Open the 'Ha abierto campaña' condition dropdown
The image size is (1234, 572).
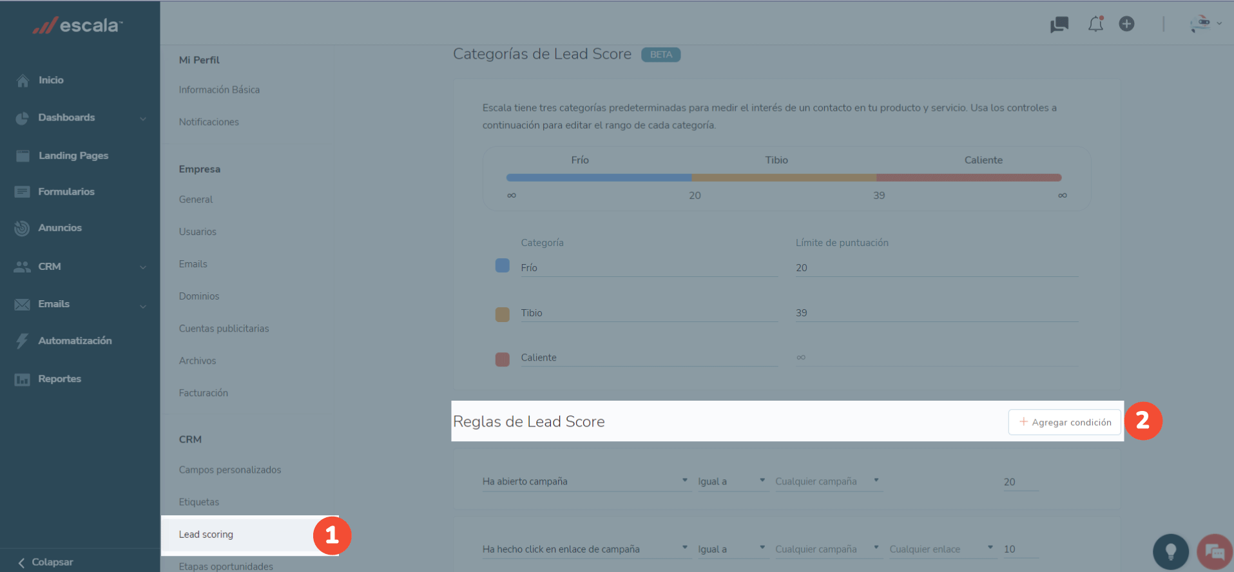(584, 481)
